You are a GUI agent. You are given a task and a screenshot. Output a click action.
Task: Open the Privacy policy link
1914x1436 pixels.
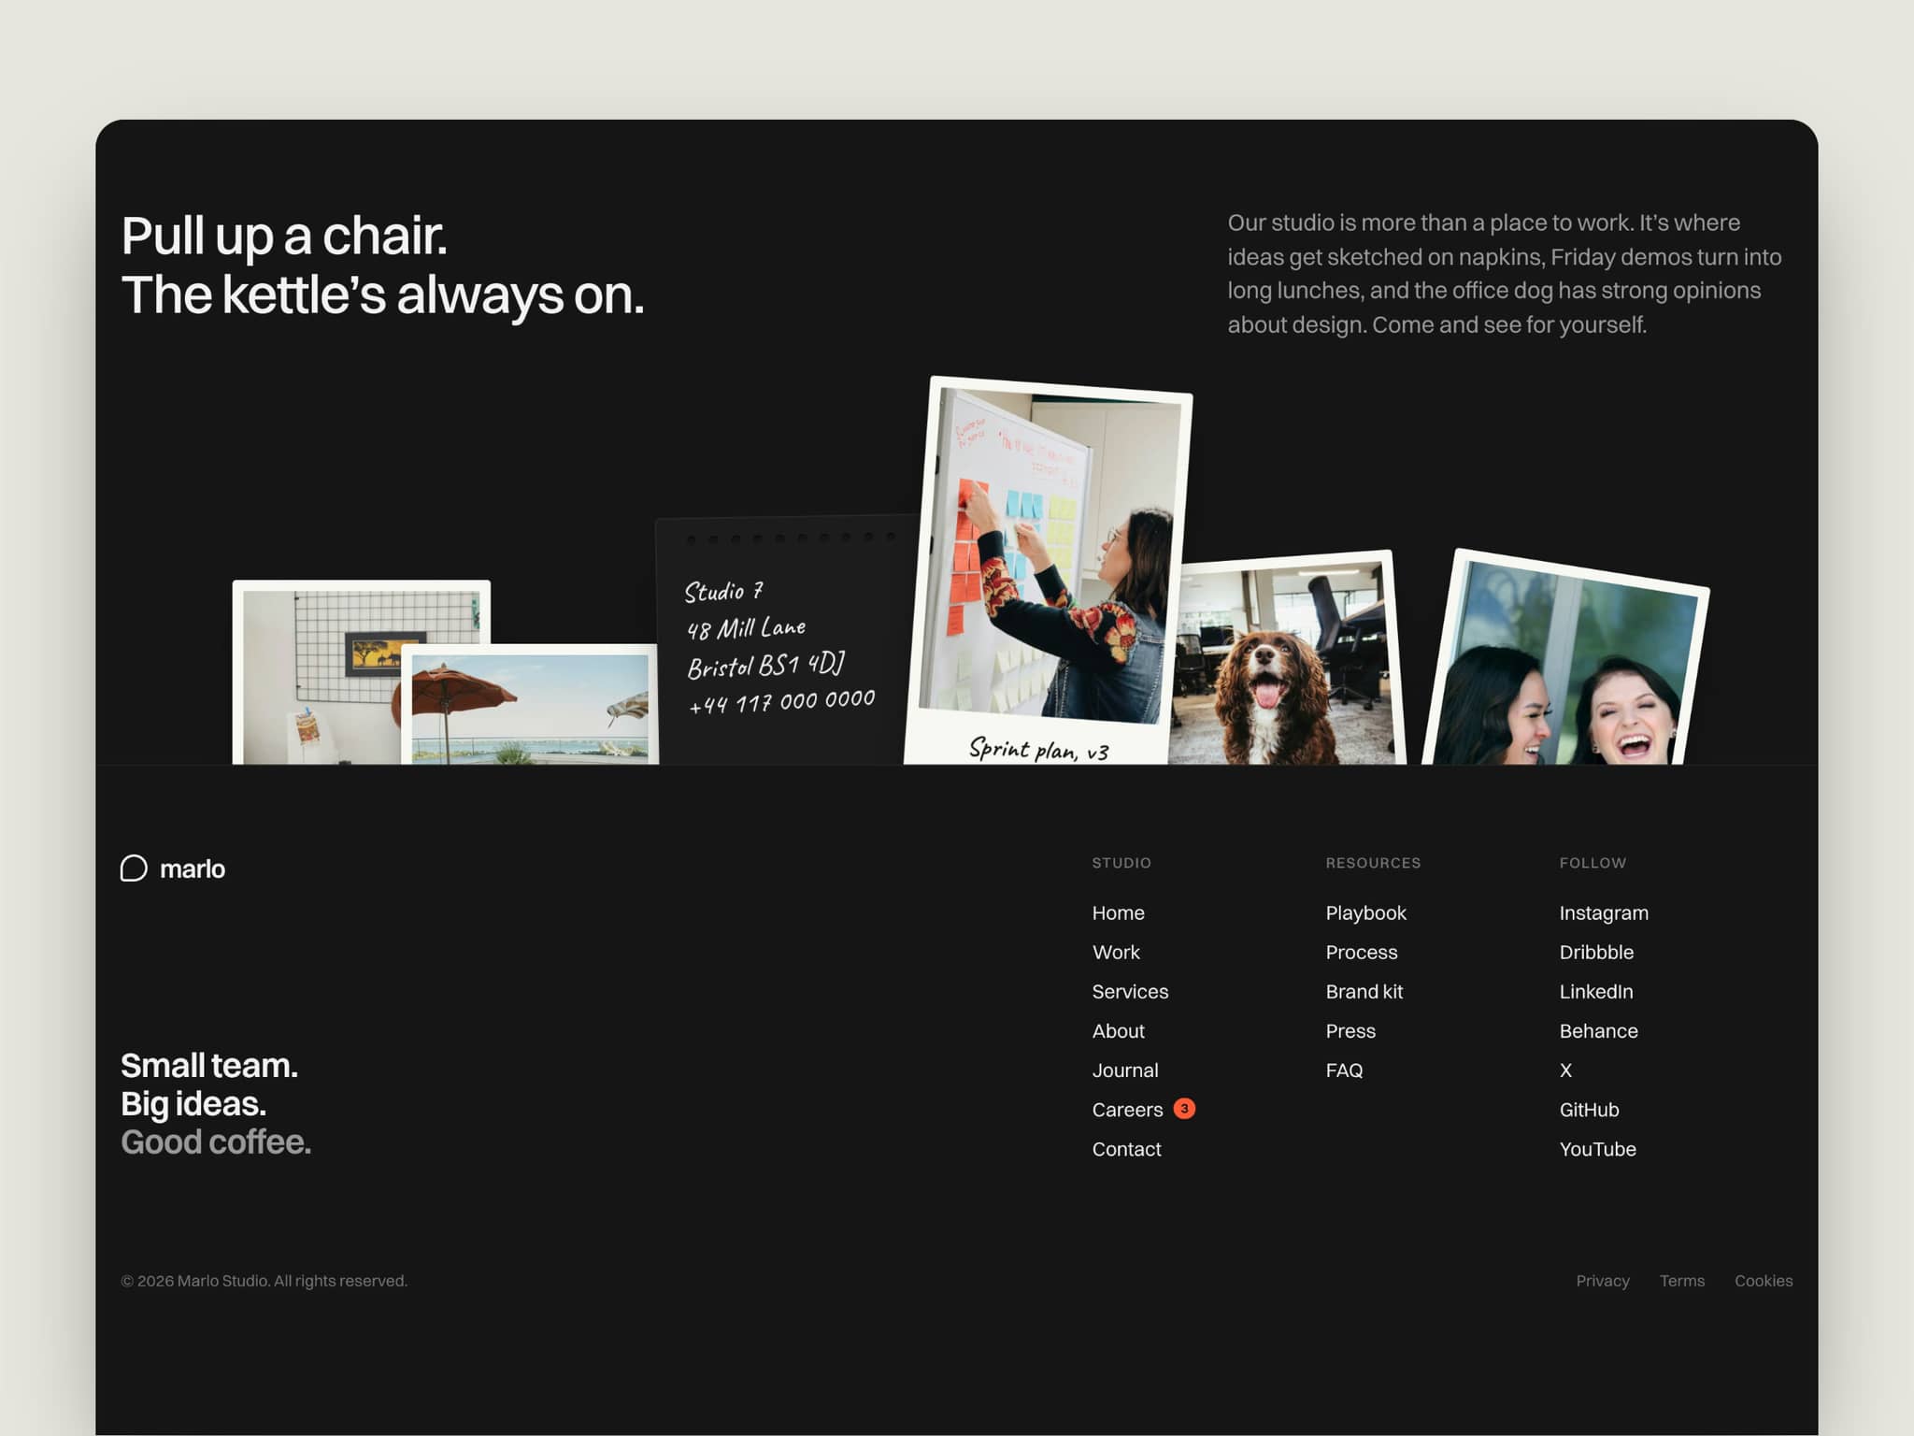tap(1602, 1281)
